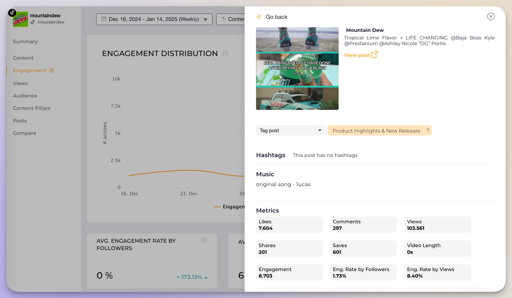Click the Engagement 8.703 metric card

click(289, 273)
